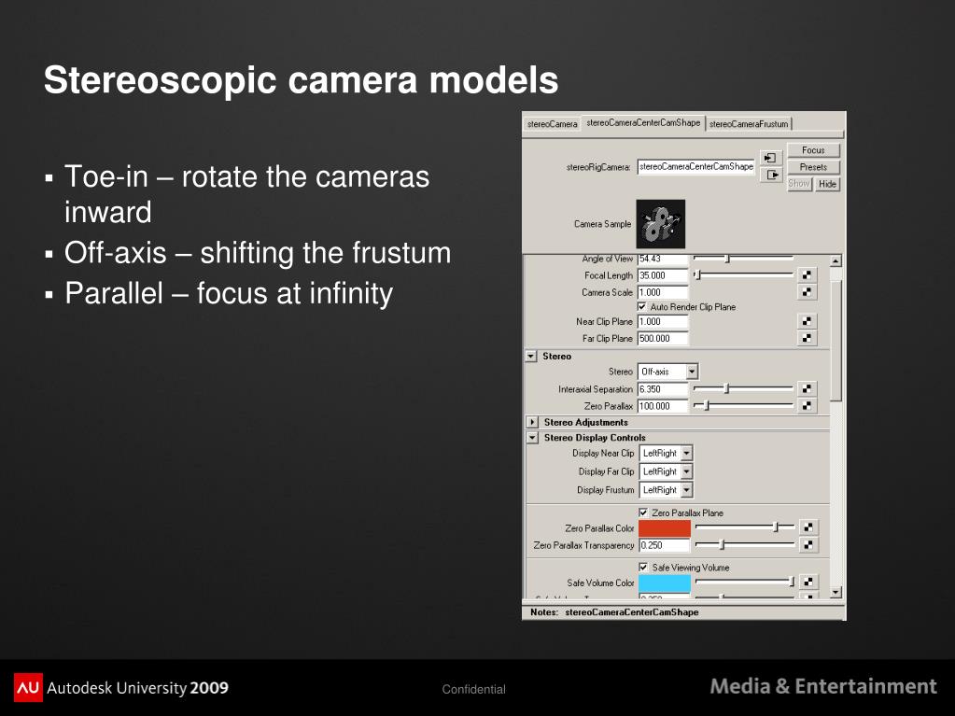Click the Zero Parallax distance slider
Screen dimensions: 955x716
coord(743,405)
